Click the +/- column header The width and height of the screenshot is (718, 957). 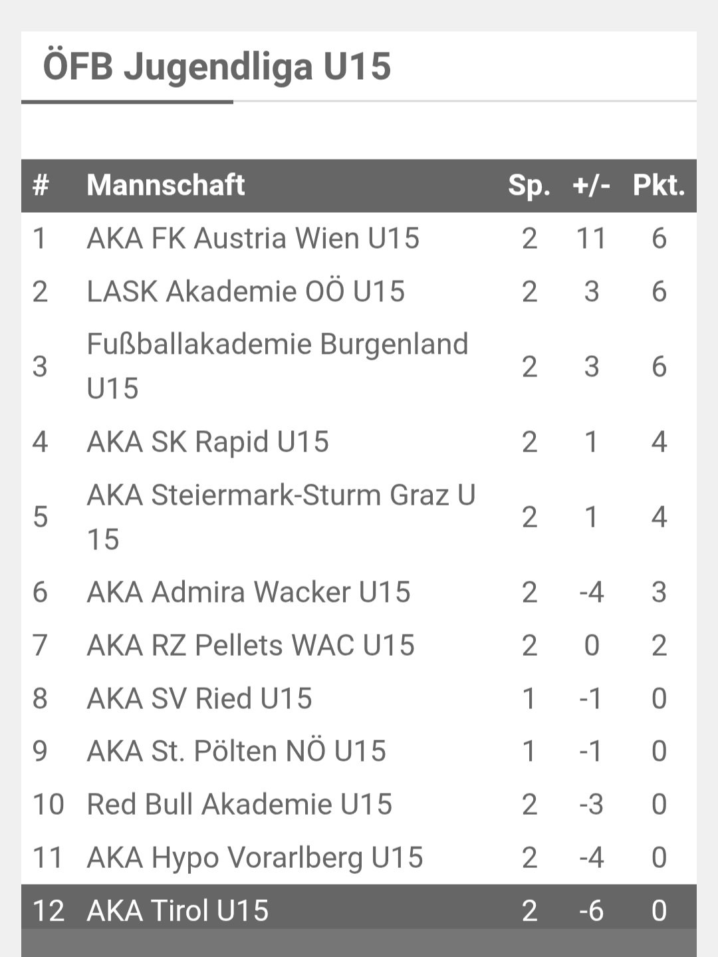(x=591, y=185)
